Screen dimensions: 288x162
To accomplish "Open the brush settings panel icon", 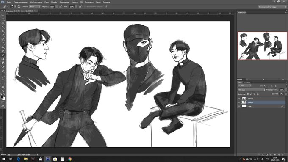I will (x=19, y=7).
